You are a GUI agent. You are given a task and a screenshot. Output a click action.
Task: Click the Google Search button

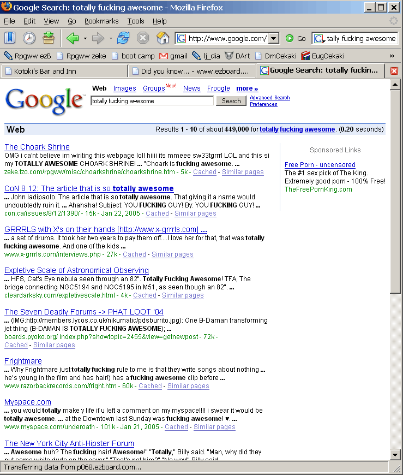(x=231, y=101)
